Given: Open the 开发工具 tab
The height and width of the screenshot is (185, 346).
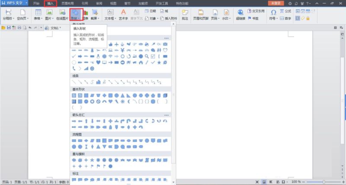Looking at the screenshot, I should point(162,3).
